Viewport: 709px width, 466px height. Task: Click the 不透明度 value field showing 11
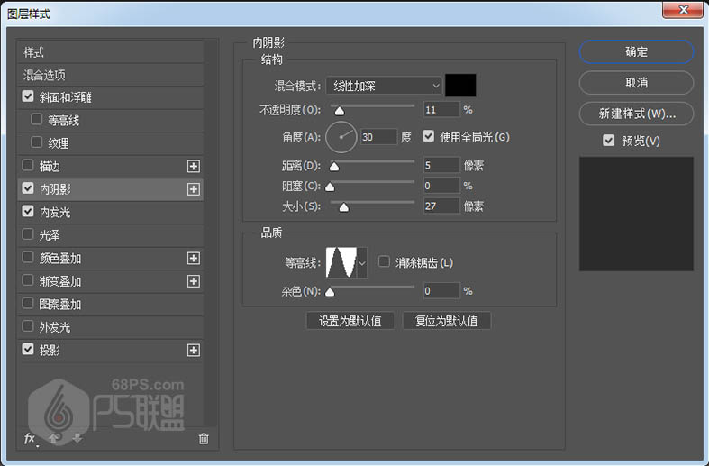(441, 109)
